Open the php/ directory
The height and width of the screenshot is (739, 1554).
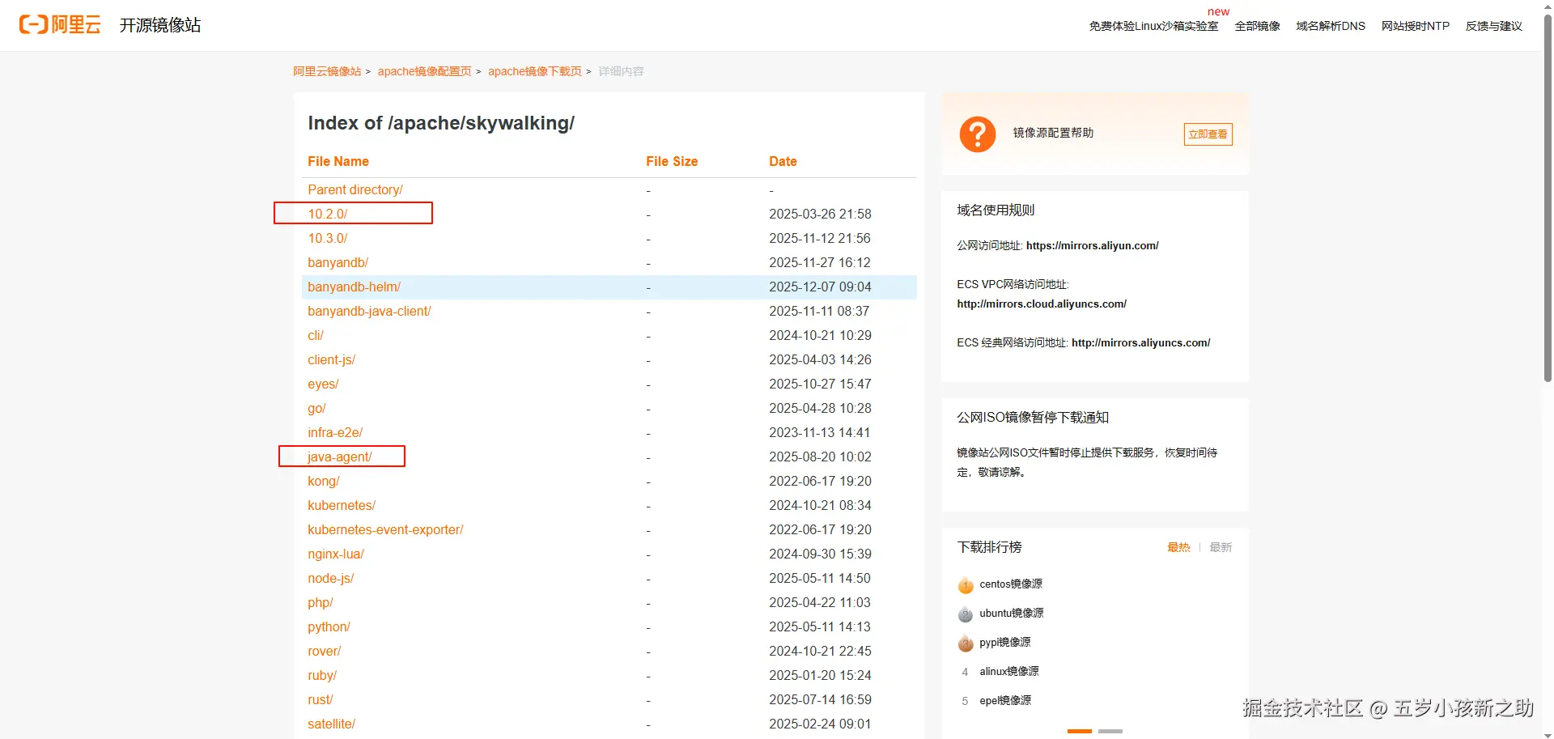point(320,602)
